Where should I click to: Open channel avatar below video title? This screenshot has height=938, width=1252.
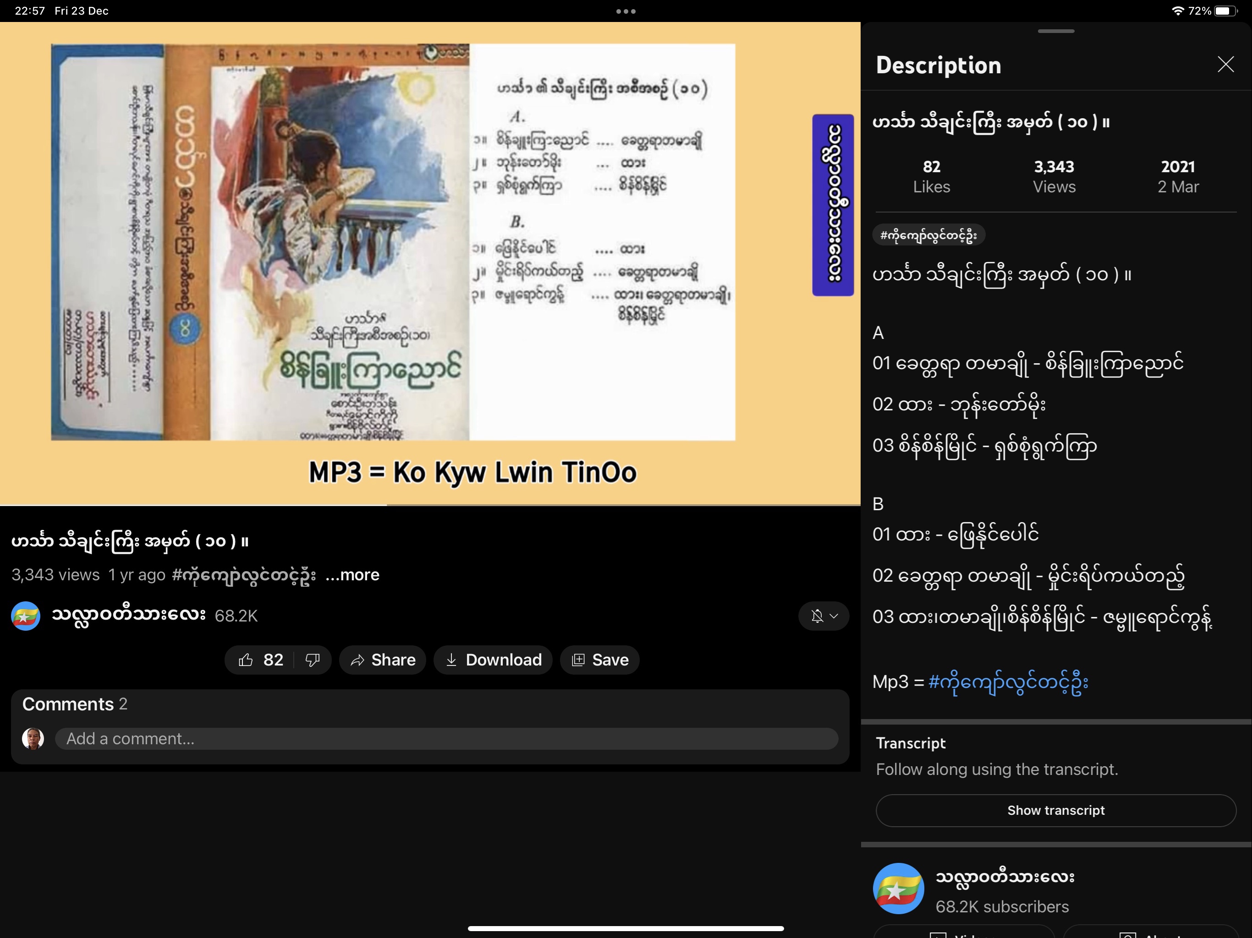(26, 616)
